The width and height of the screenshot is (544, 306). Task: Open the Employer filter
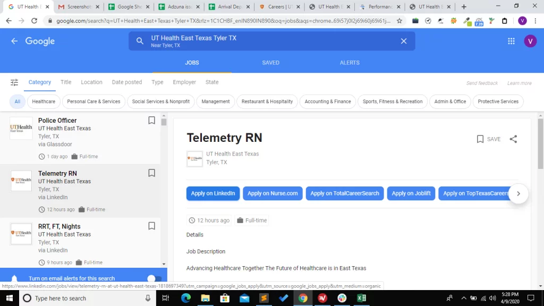point(184,82)
